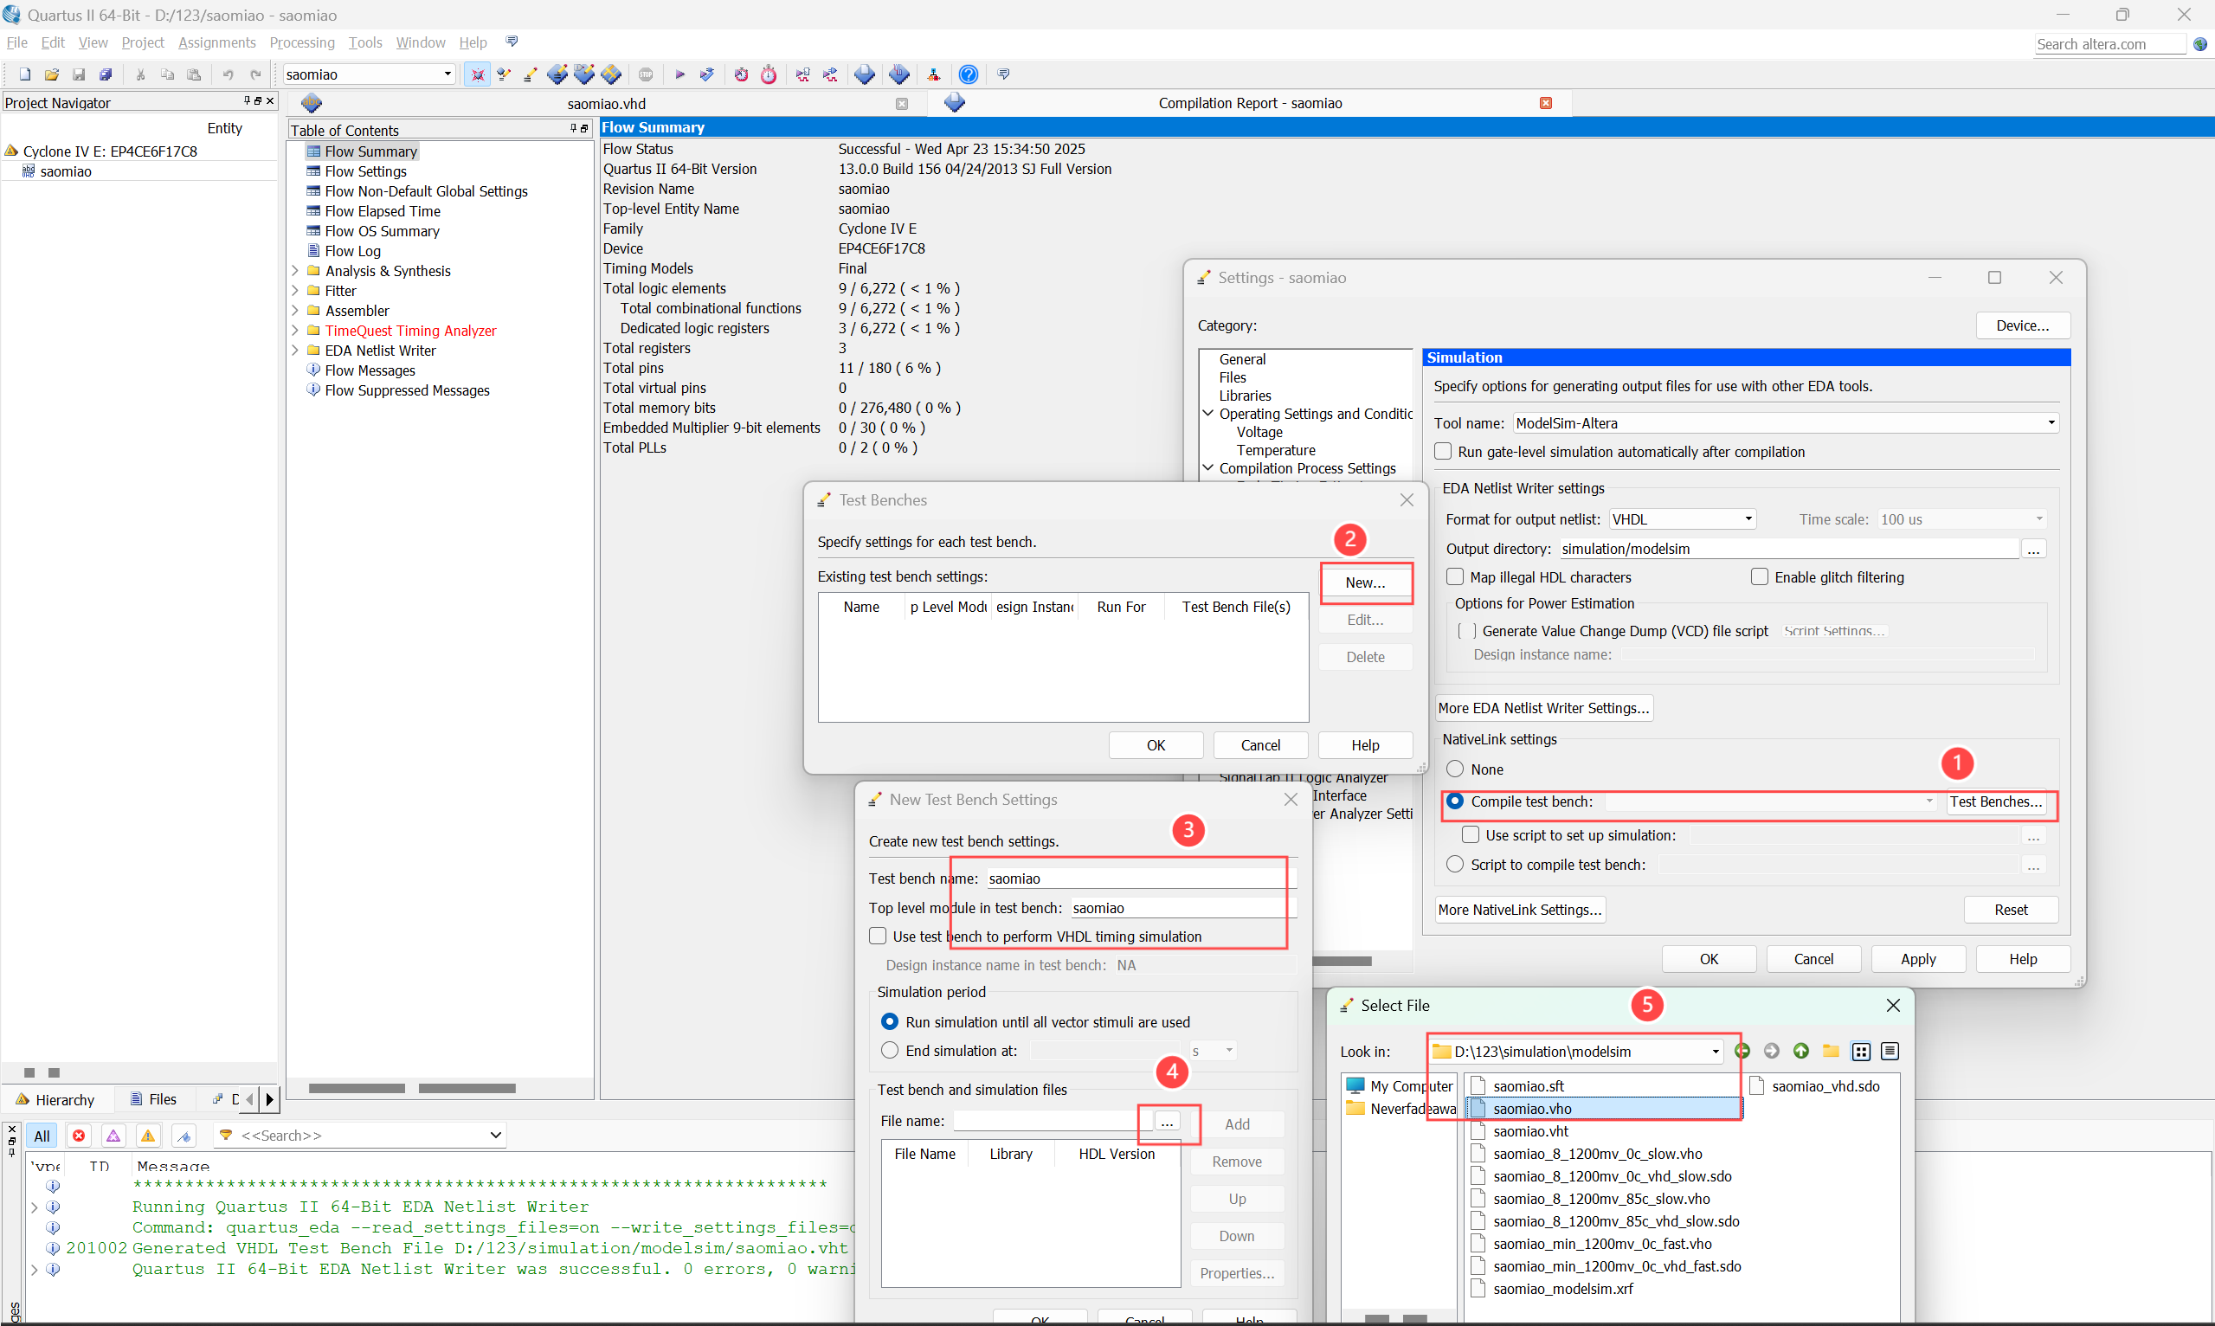Open the Tool name ModelSim-Altera dropdown
The width and height of the screenshot is (2215, 1326).
click(2051, 422)
